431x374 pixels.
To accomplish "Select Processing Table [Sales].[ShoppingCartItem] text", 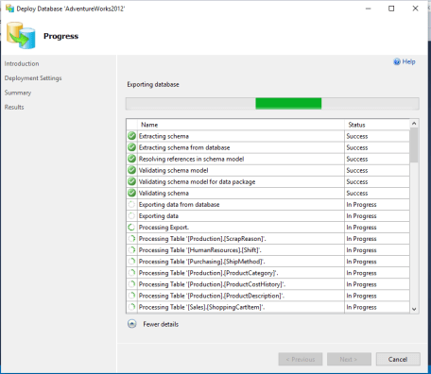I will tap(201, 307).
